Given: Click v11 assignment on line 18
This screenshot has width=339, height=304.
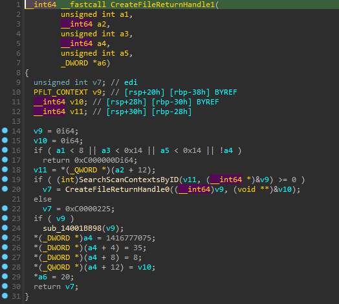Looking at the screenshot, I should coord(40,170).
